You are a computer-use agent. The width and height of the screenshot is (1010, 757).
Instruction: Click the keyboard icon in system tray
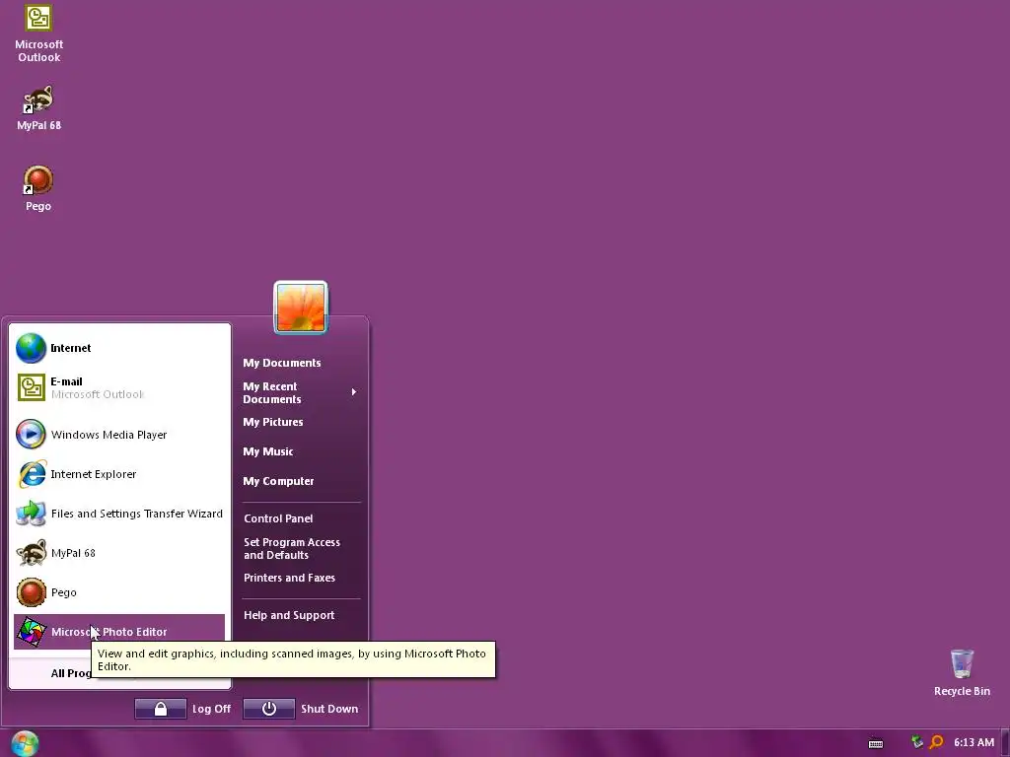[876, 743]
